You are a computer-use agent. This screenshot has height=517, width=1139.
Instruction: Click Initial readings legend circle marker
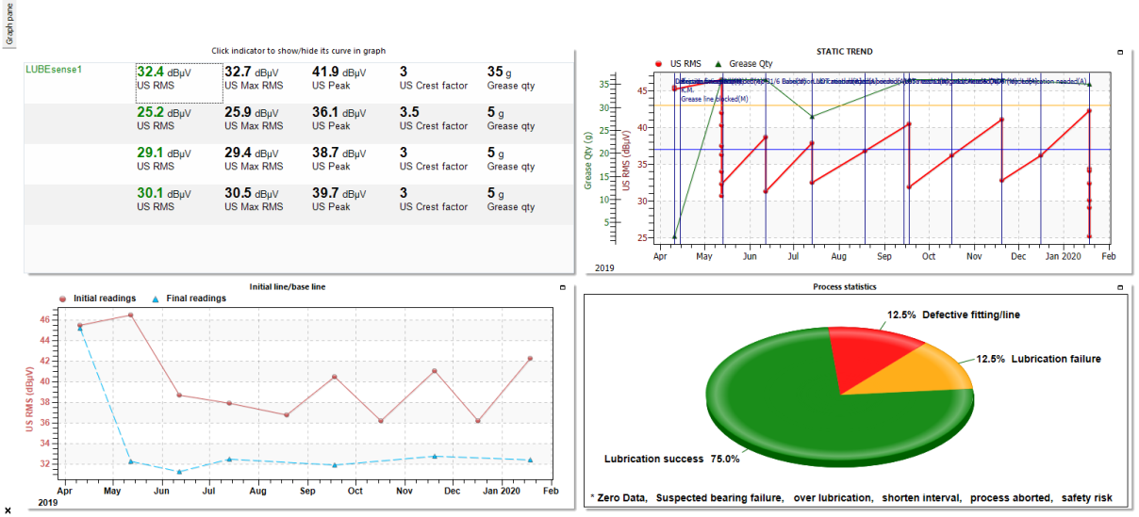[63, 299]
